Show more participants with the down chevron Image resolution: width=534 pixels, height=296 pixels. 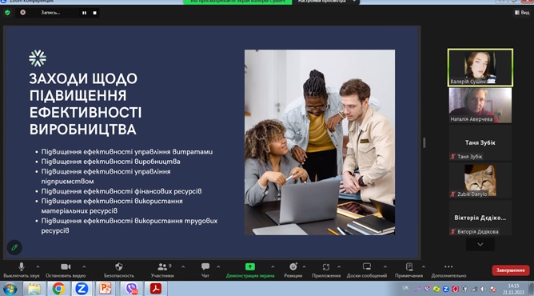pos(480,244)
